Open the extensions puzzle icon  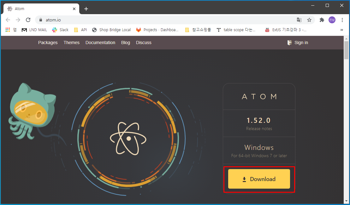[322, 20]
